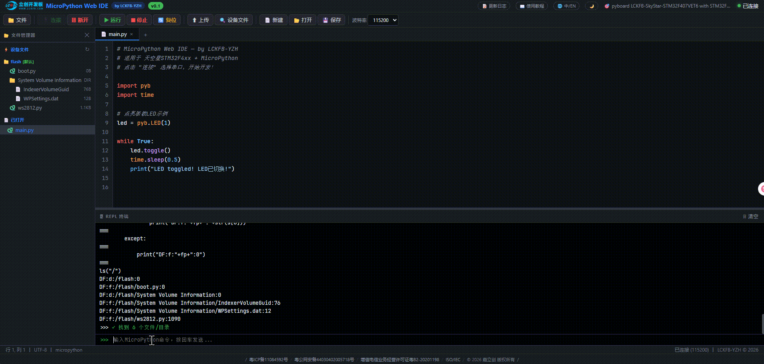Stop execution using the 停止 button
Image resolution: width=764 pixels, height=364 pixels.
point(139,20)
